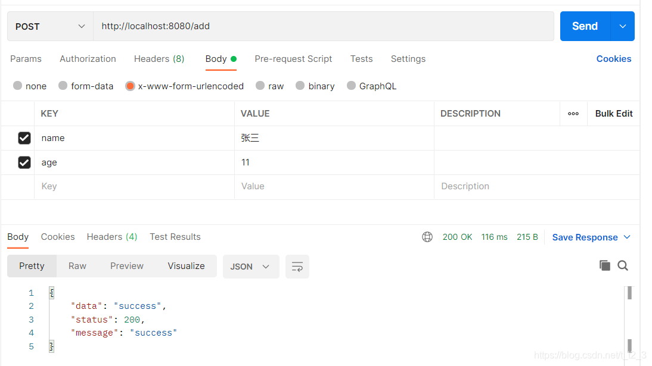The image size is (652, 366).
Task: Open search in response body
Action: [622, 265]
